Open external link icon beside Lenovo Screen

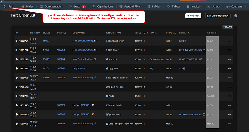[107, 41]
